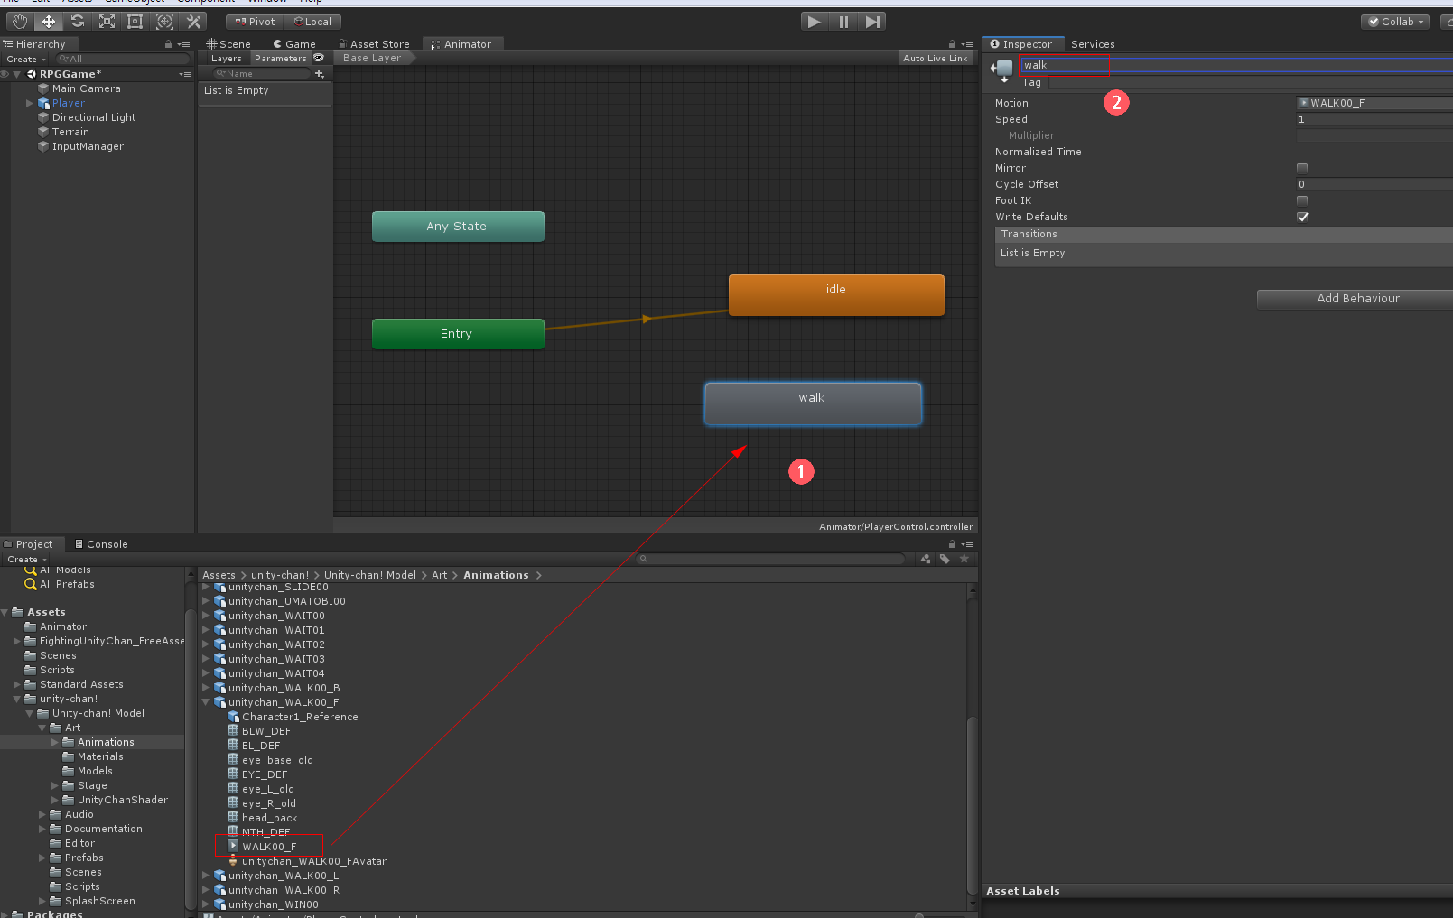Open the Project panel options menu
This screenshot has width=1453, height=918.
tap(968, 544)
